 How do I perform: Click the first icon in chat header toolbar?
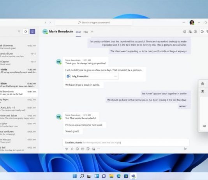pos(185,32)
